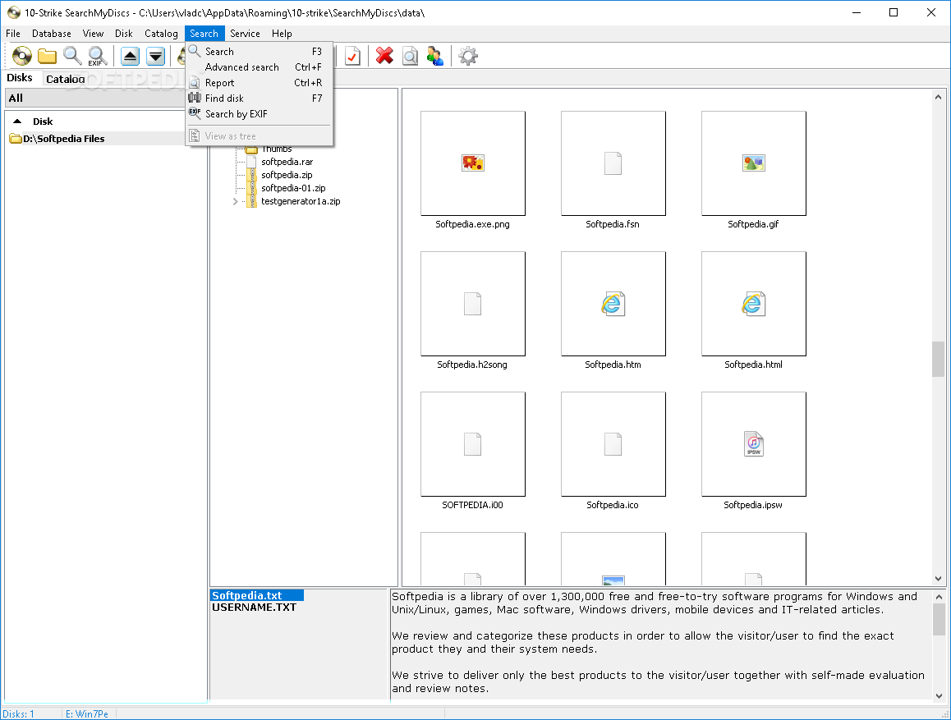Click the thumbnail pane scroll-down arrow
The image size is (951, 720).
[938, 579]
